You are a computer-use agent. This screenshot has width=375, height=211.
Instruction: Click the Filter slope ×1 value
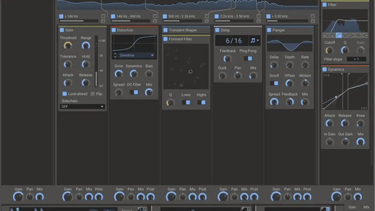point(357,59)
